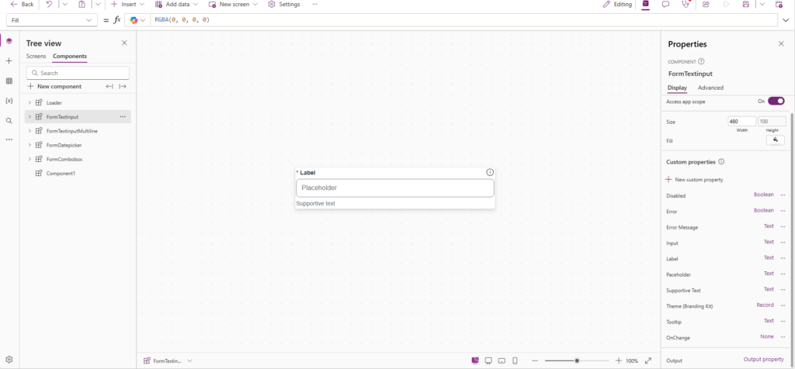The width and height of the screenshot is (795, 369).
Task: Open Variables panel in left sidebar
Action: click(9, 101)
